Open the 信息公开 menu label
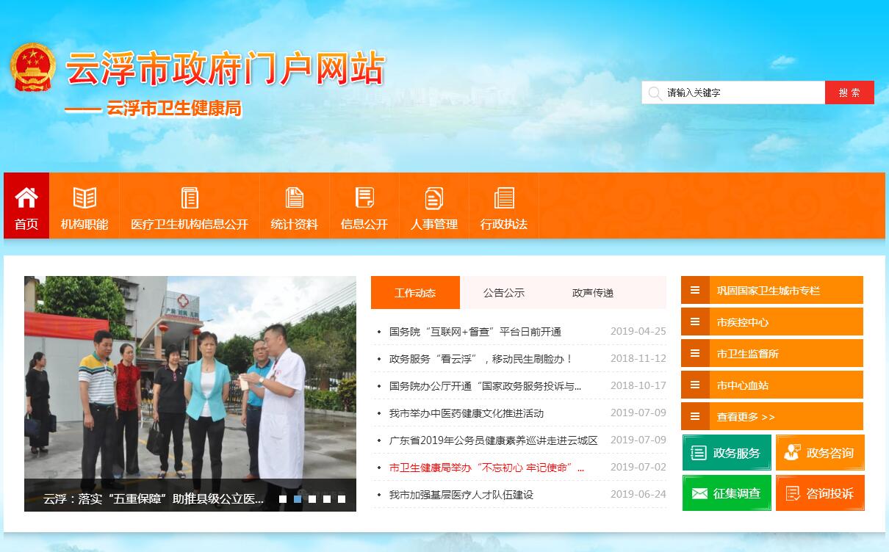The height and width of the screenshot is (552, 889). (x=364, y=224)
